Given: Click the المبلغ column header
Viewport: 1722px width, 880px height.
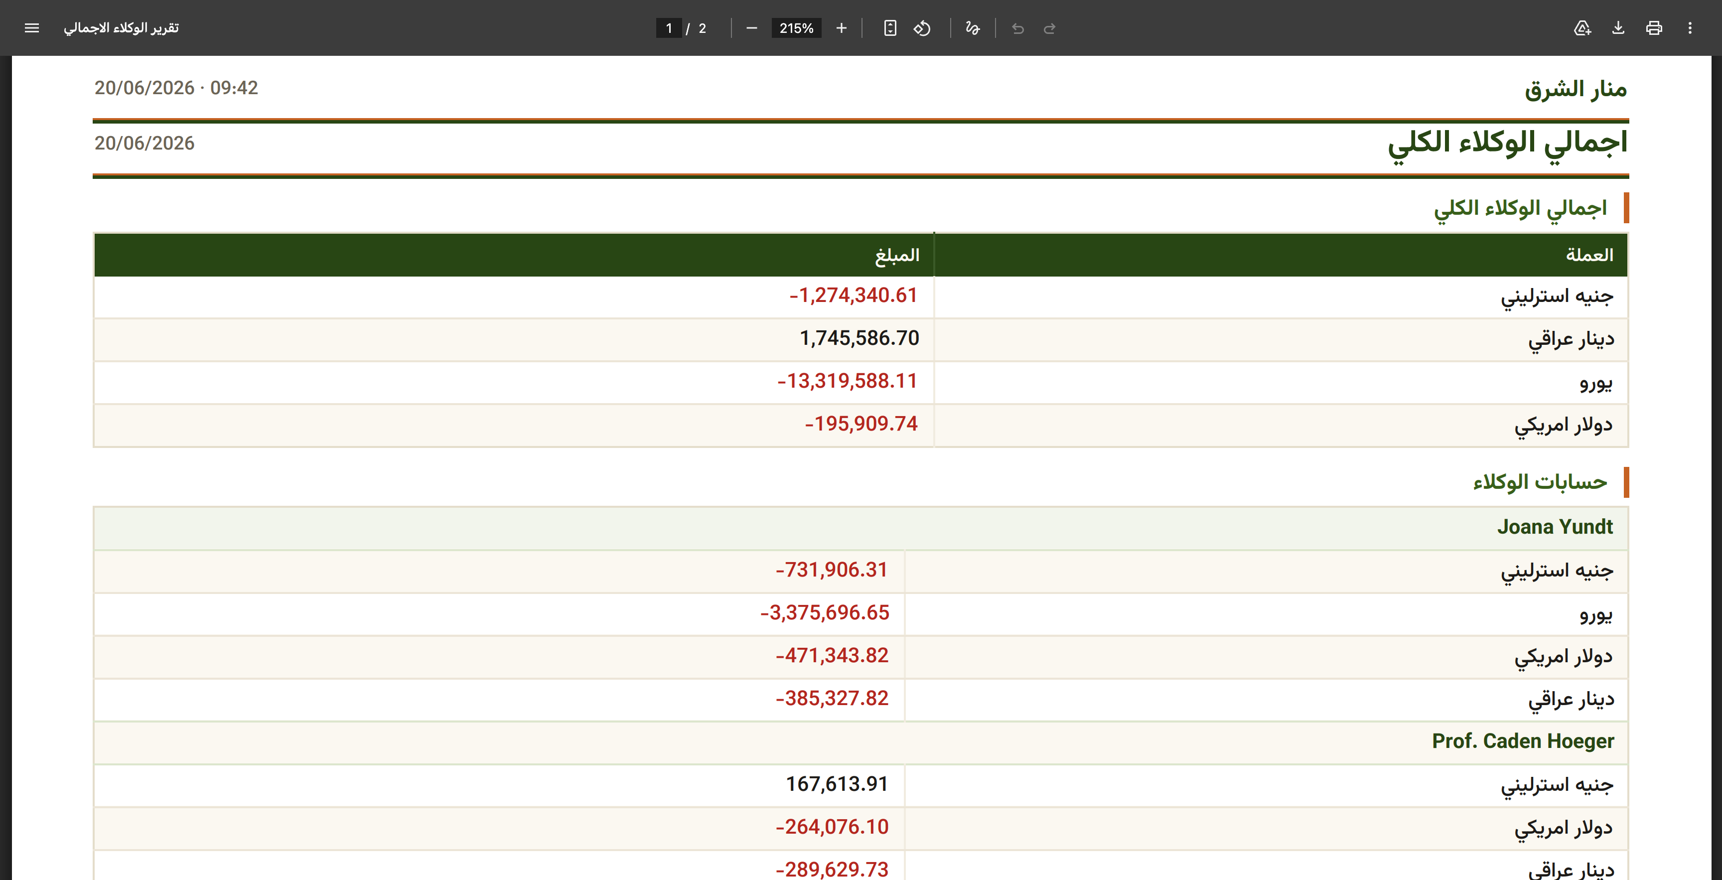Looking at the screenshot, I should click(513, 255).
